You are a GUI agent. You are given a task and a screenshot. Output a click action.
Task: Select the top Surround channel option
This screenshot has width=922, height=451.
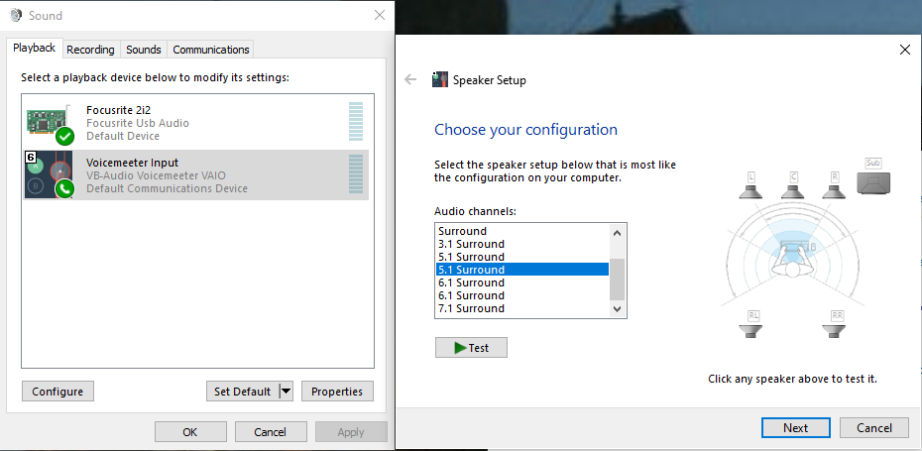pyautogui.click(x=522, y=231)
